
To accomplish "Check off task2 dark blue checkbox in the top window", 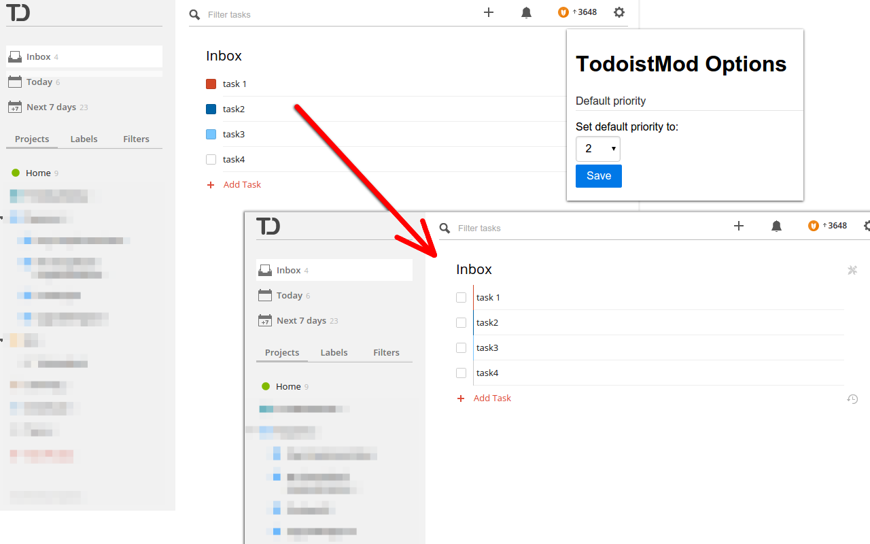I will pos(211,109).
